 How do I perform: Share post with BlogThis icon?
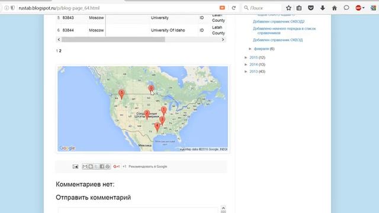(91, 166)
